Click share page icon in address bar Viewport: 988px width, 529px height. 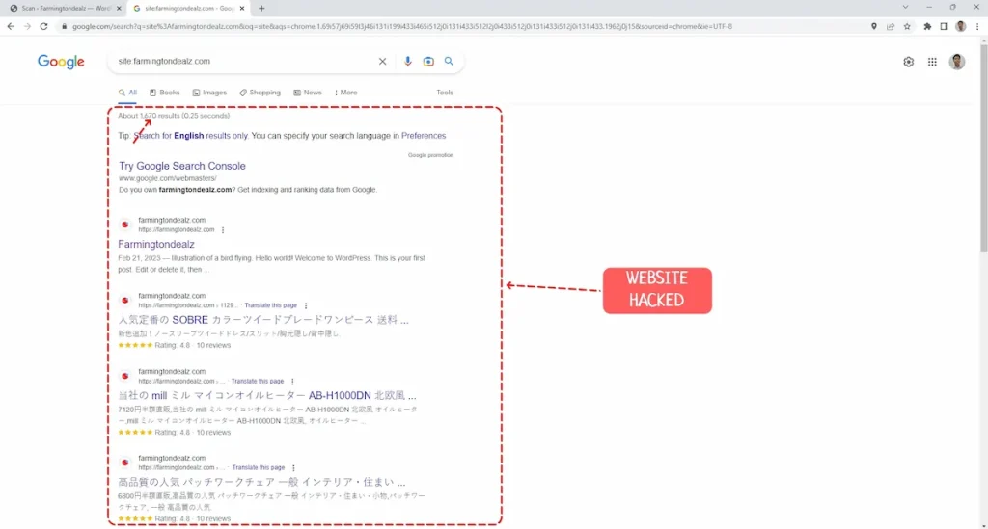(891, 26)
